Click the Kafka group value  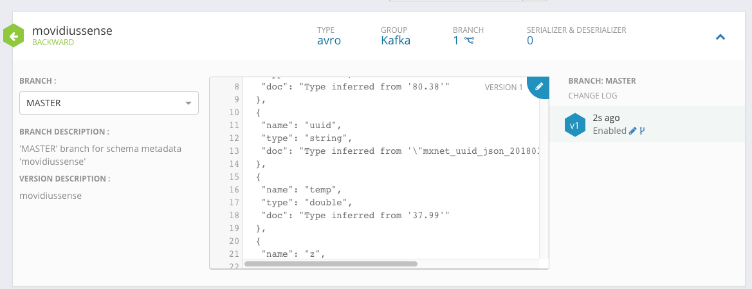[x=396, y=41]
